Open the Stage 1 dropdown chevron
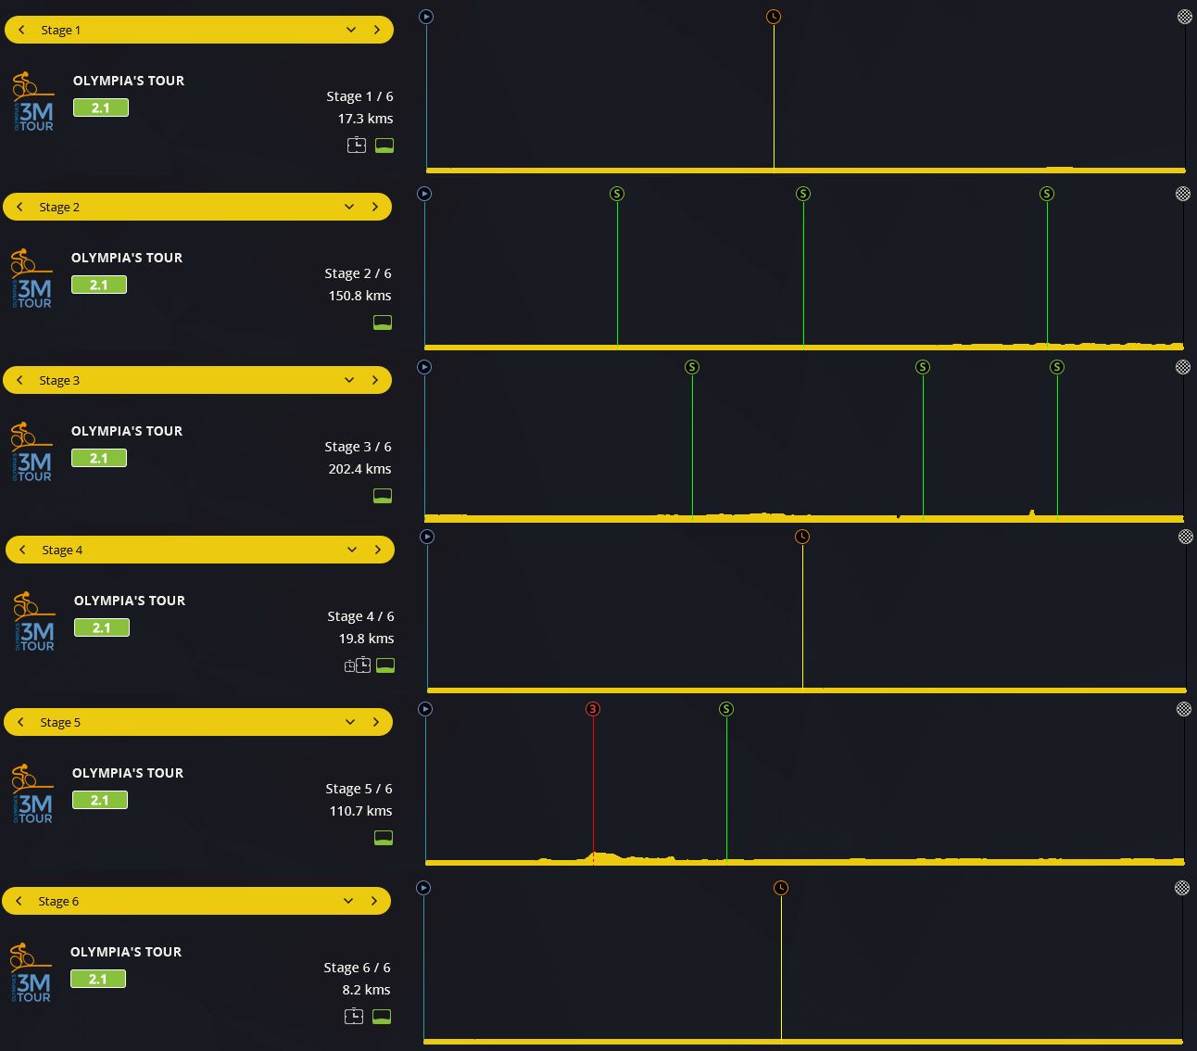 (351, 30)
